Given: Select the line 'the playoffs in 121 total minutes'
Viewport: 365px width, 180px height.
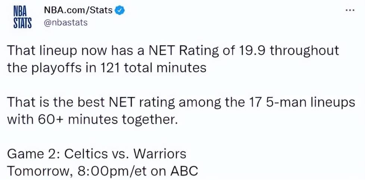Looking at the screenshot, I should [x=107, y=68].
